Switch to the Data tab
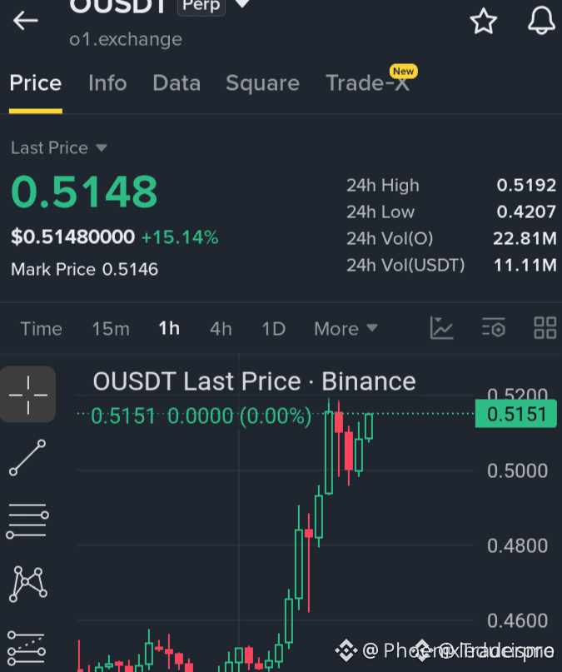Screen dimensions: 562x672 (x=177, y=82)
